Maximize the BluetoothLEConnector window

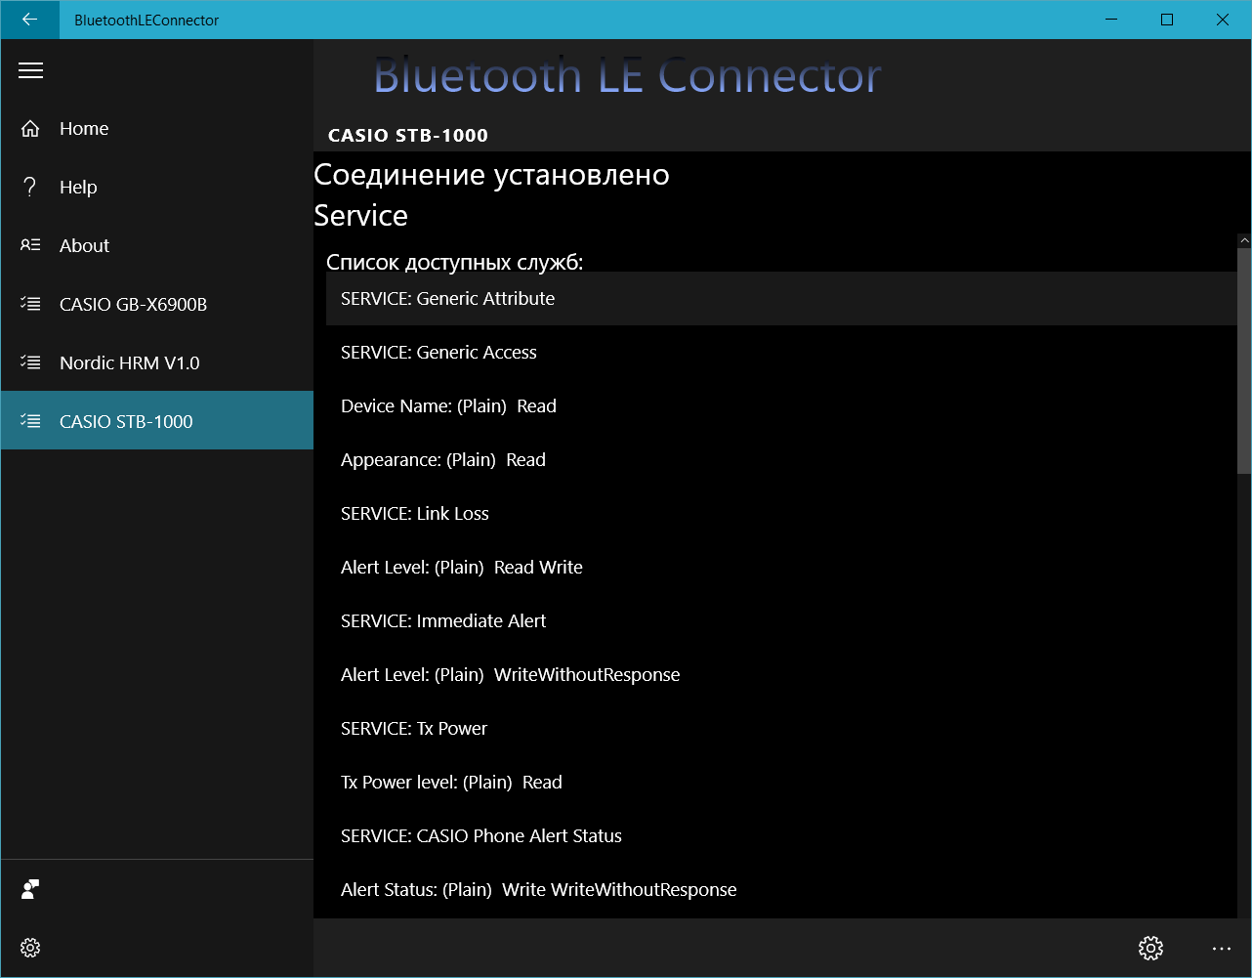[x=1167, y=20]
